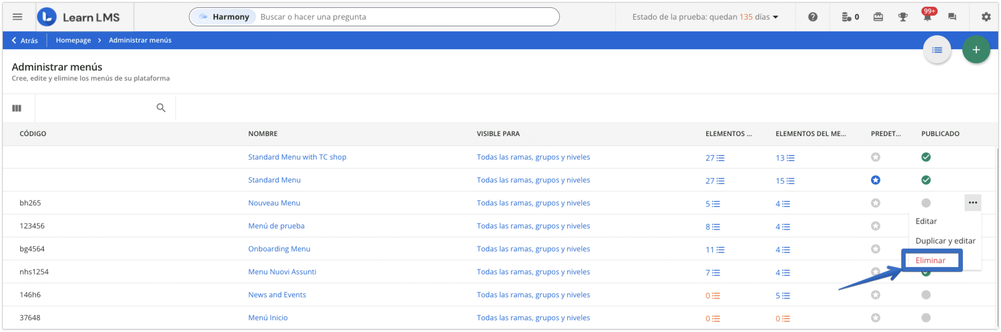Open the chat messages icon in the header
Screen dimensions: 1001x332
point(952,17)
